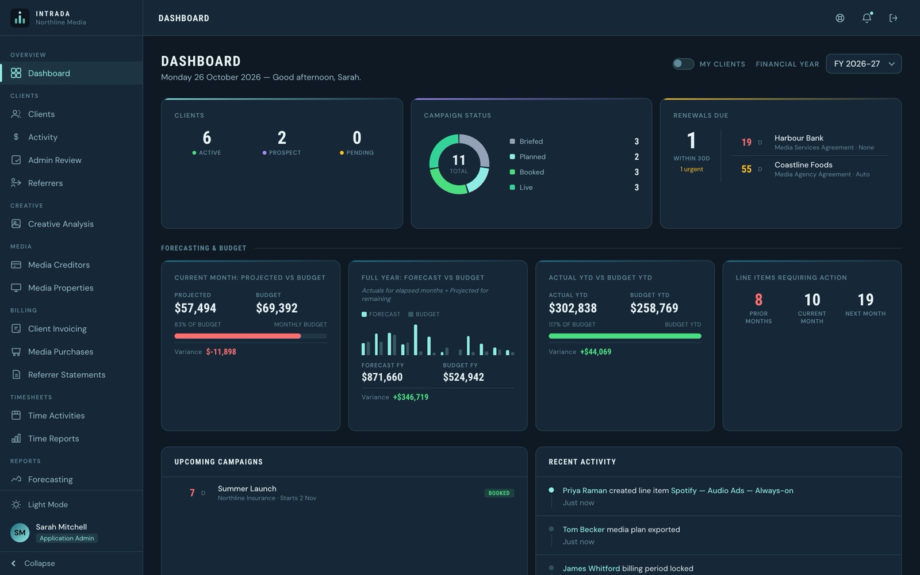Go to Clients page in sidebar
Viewport: 920px width, 575px height.
(71, 114)
